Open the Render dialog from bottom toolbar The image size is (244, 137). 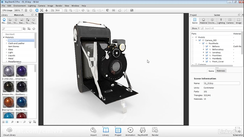tap(155, 131)
